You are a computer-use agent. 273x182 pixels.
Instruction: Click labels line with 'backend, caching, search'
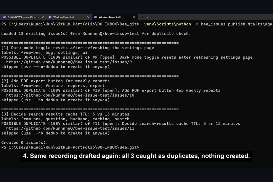[65, 119]
